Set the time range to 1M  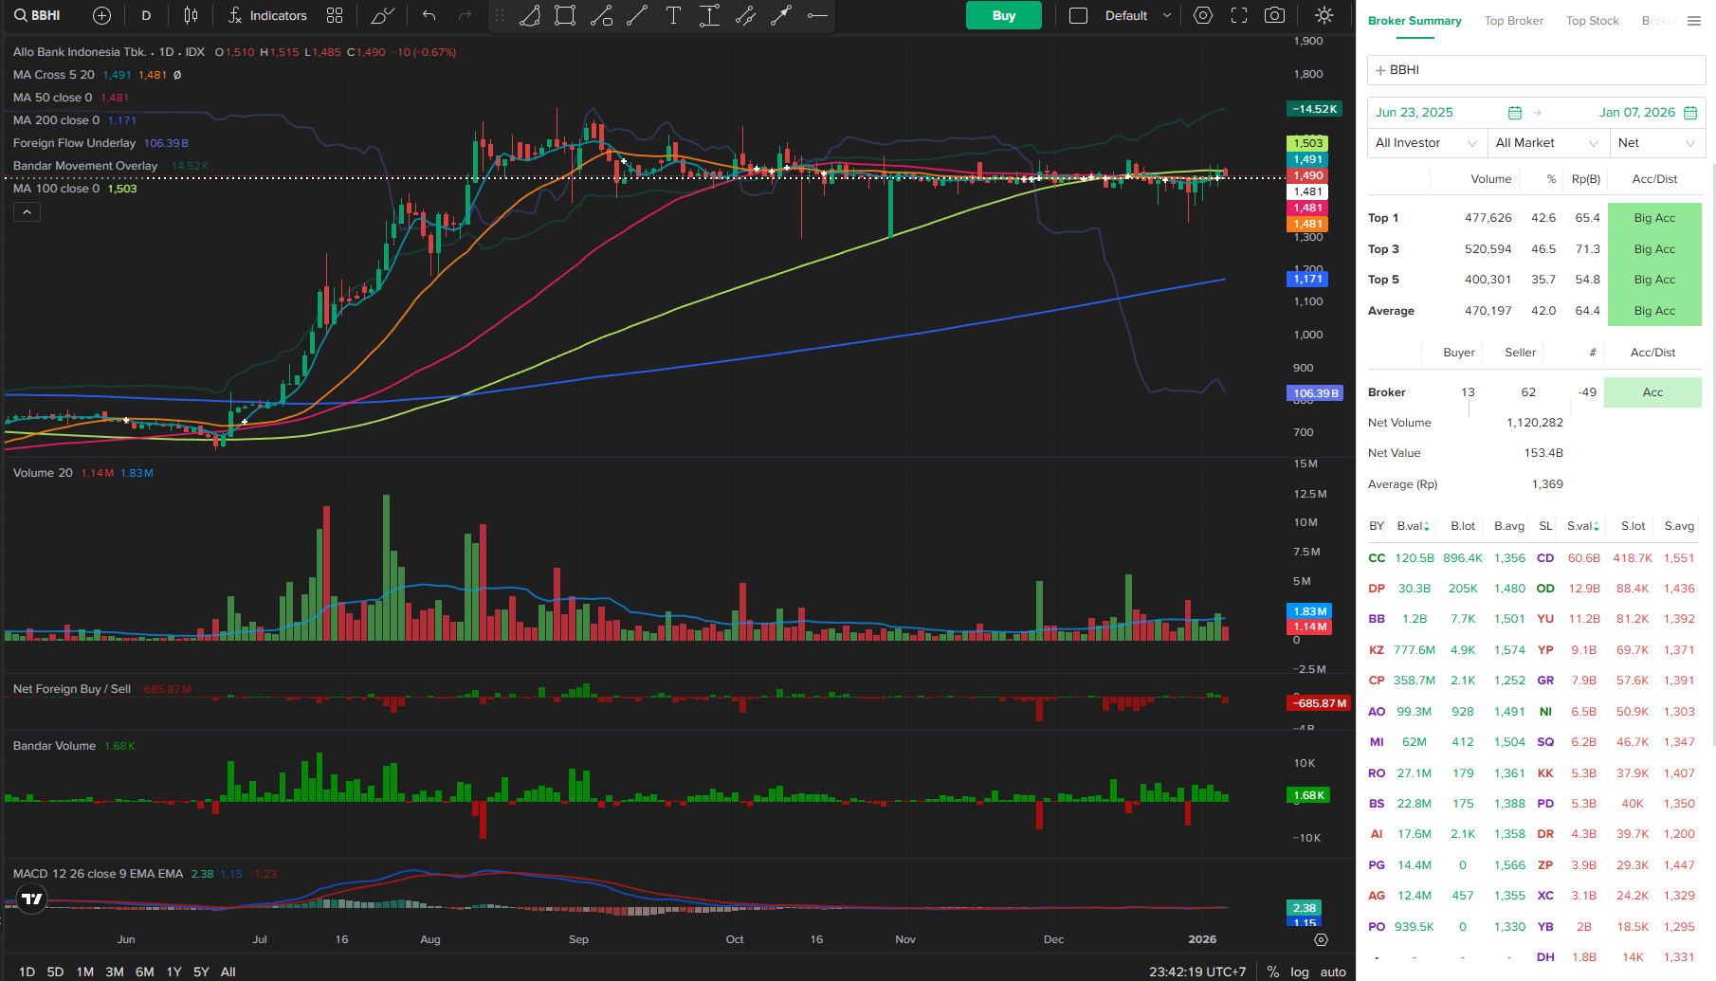click(85, 972)
